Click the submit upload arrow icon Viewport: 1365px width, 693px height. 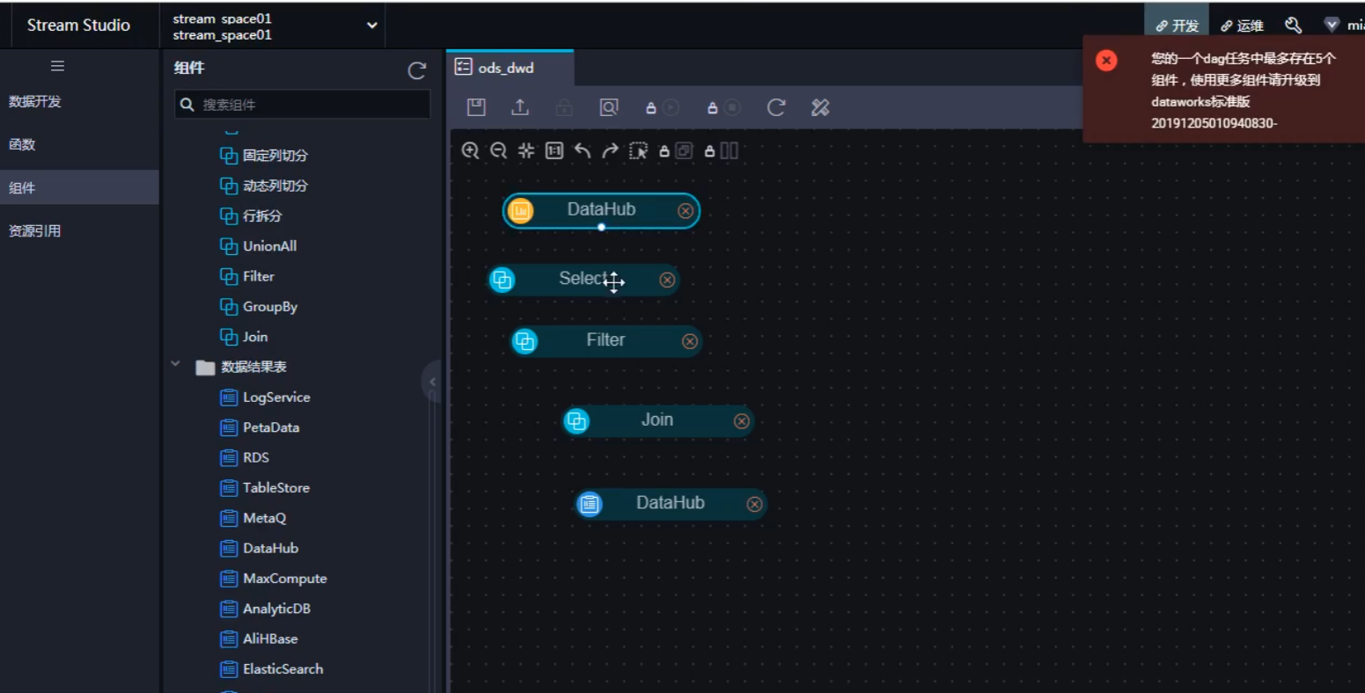pyautogui.click(x=520, y=107)
